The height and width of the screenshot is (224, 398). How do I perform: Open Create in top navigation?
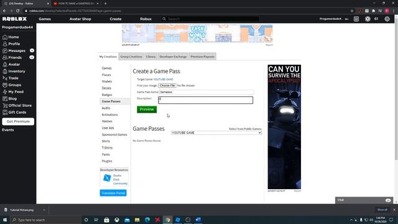tap(116, 19)
